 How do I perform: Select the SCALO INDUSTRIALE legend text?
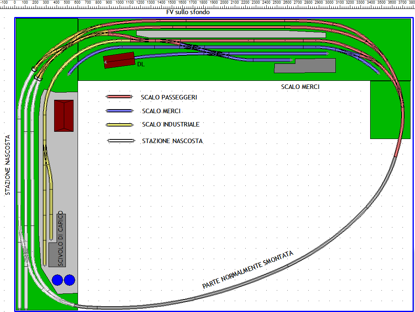pos(171,124)
